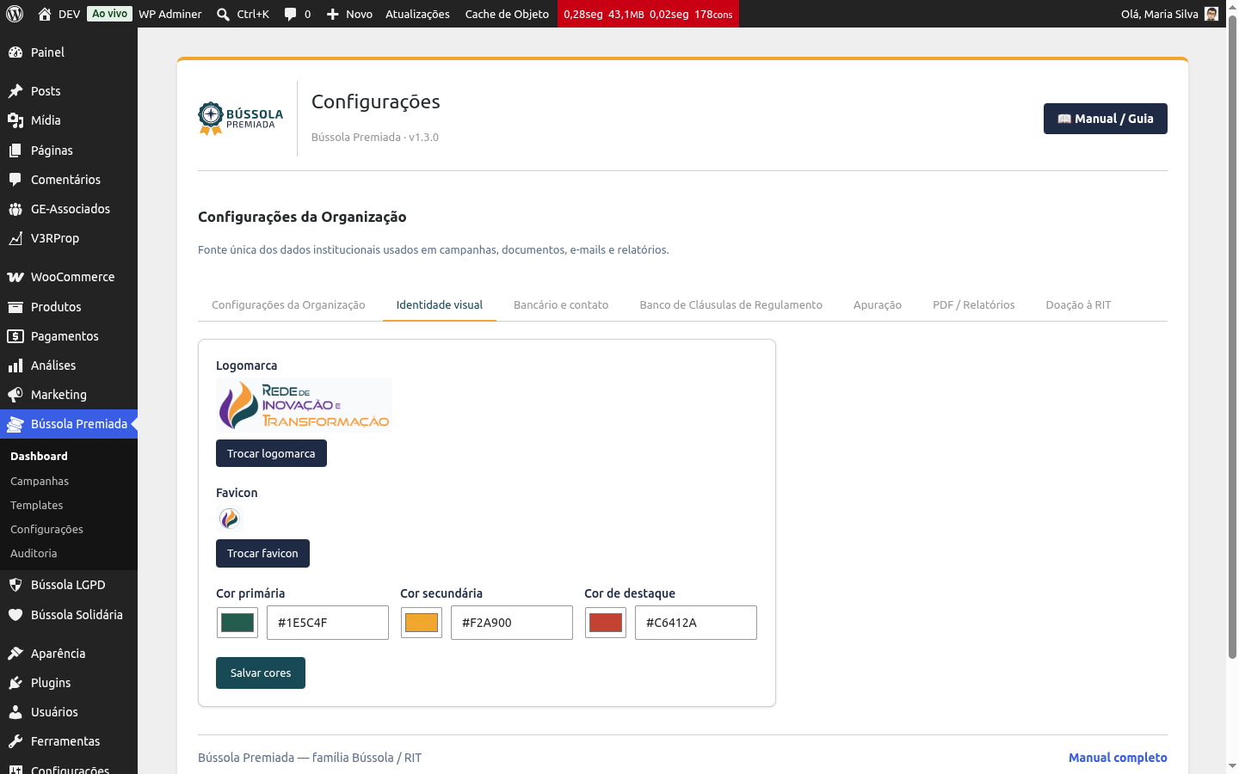Click the Análises bar chart icon
This screenshot has width=1239, height=774.
[15, 365]
